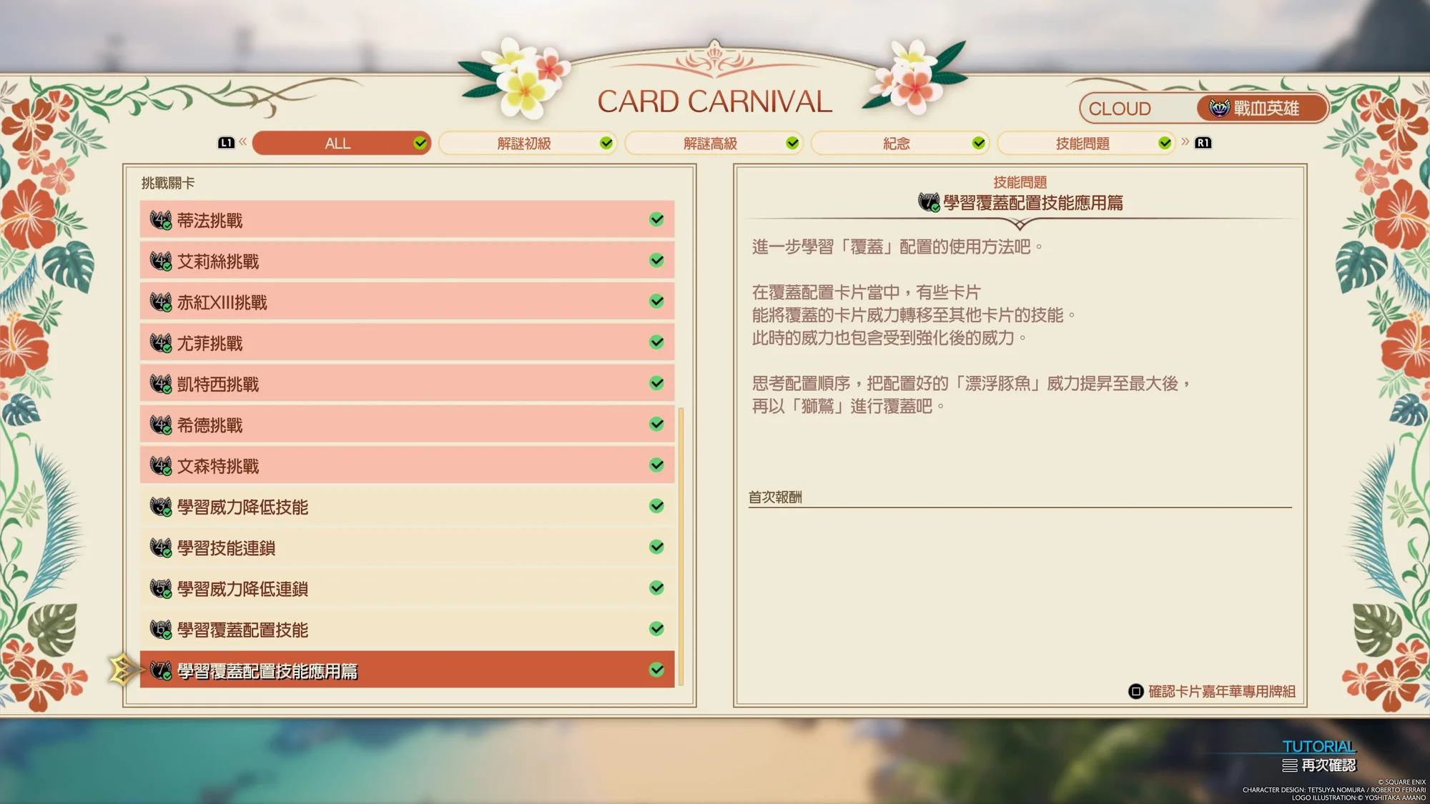Click the moogle icon beside 學習威力降低技能
This screenshot has height=804, width=1430.
pyautogui.click(x=161, y=507)
